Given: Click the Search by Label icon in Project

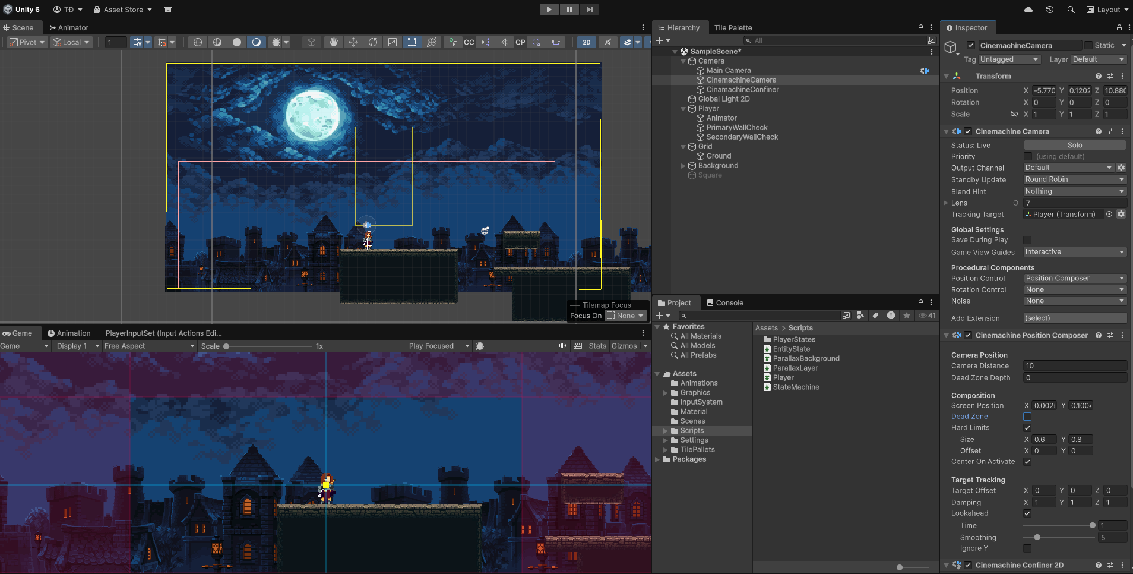Looking at the screenshot, I should (875, 316).
